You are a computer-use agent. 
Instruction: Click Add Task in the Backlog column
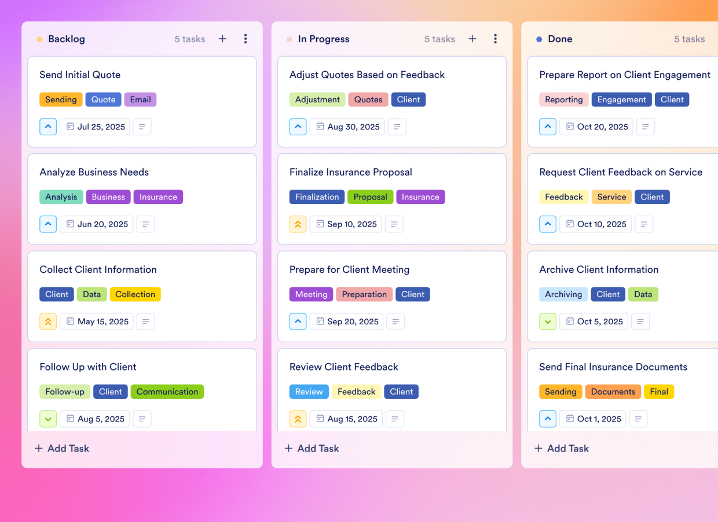[61, 448]
